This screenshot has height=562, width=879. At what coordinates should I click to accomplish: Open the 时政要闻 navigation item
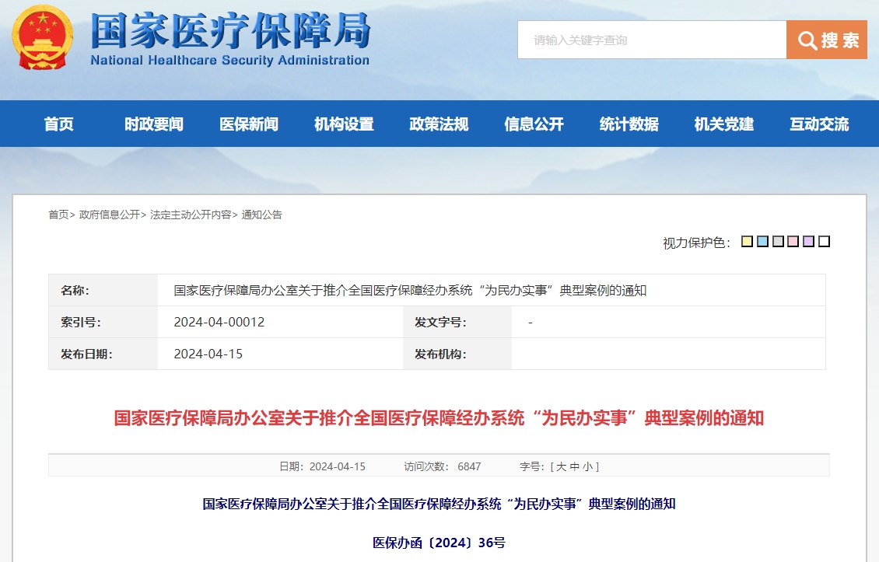153,124
